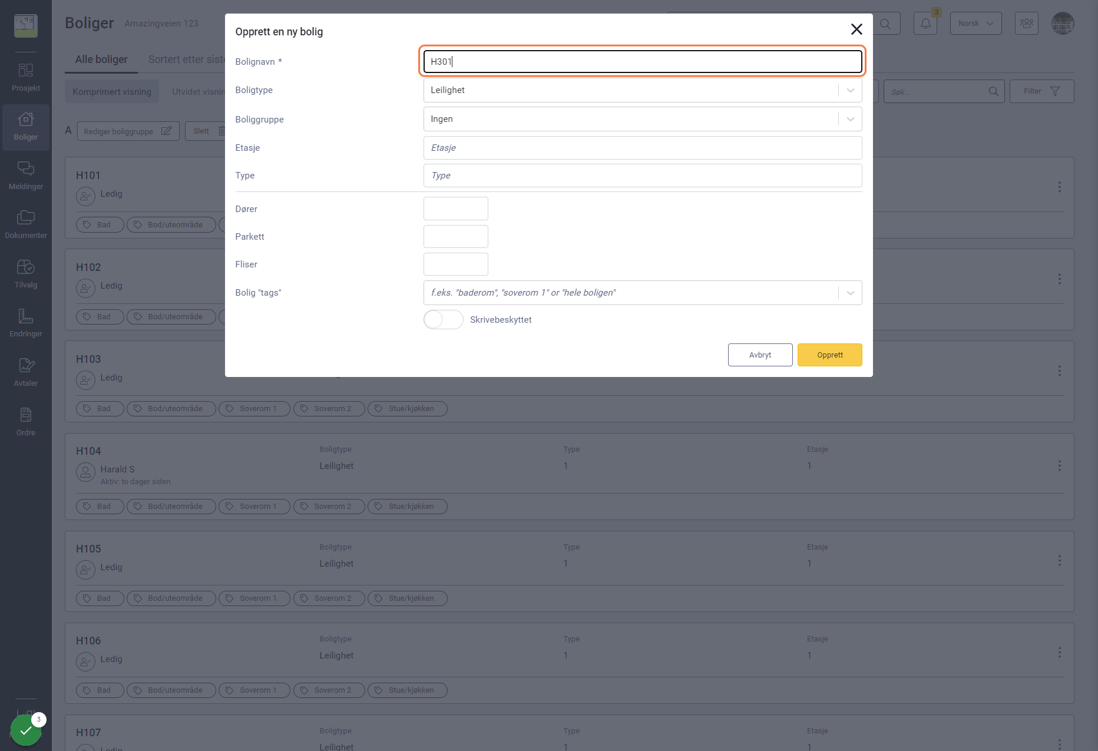
Task: Focus the Parkett input box
Action: point(456,237)
